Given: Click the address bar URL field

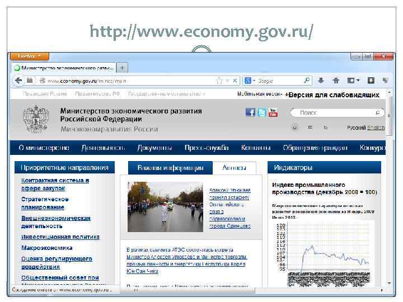Looking at the screenshot, I should coord(129,81).
